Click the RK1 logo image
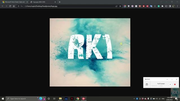180x101 pixels. tap(90, 52)
